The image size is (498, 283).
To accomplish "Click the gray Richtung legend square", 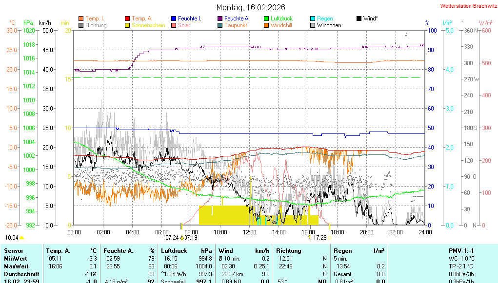I will coord(81,25).
